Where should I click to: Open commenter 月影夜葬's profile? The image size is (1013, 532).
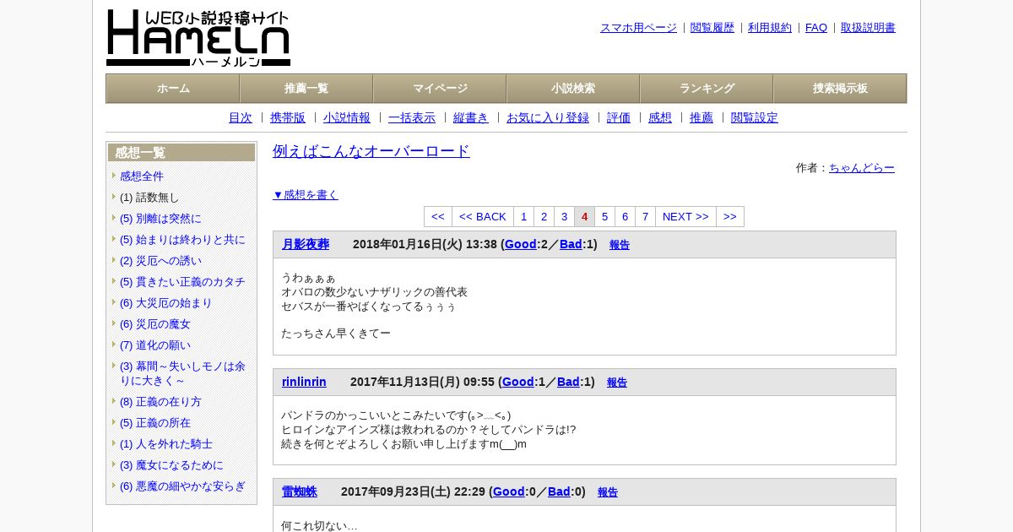306,245
